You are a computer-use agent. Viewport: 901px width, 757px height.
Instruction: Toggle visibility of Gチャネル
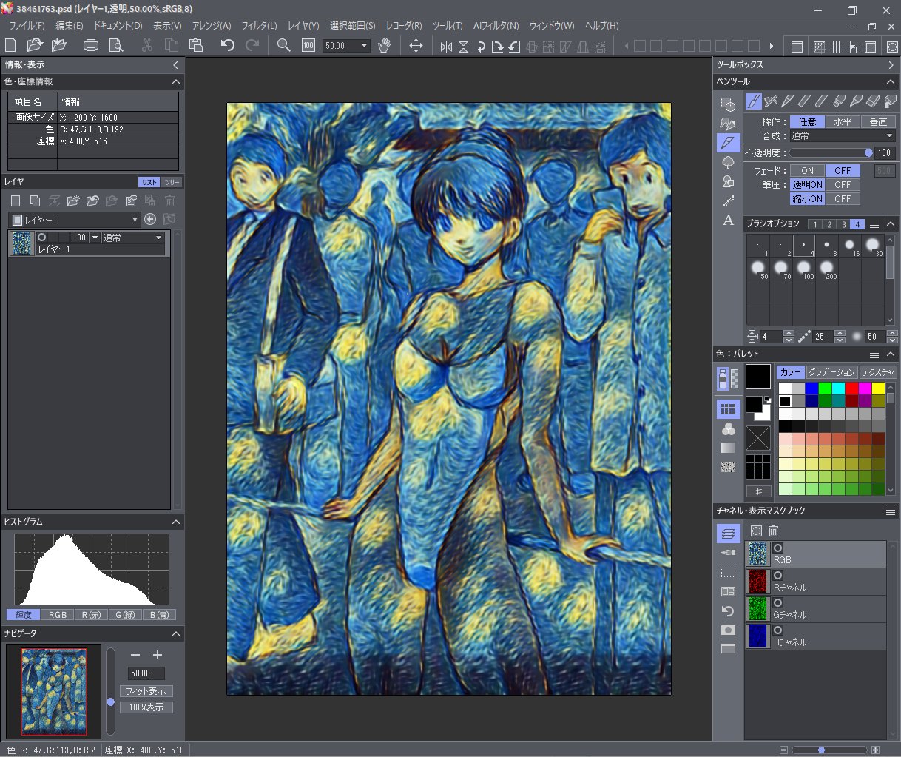[778, 603]
